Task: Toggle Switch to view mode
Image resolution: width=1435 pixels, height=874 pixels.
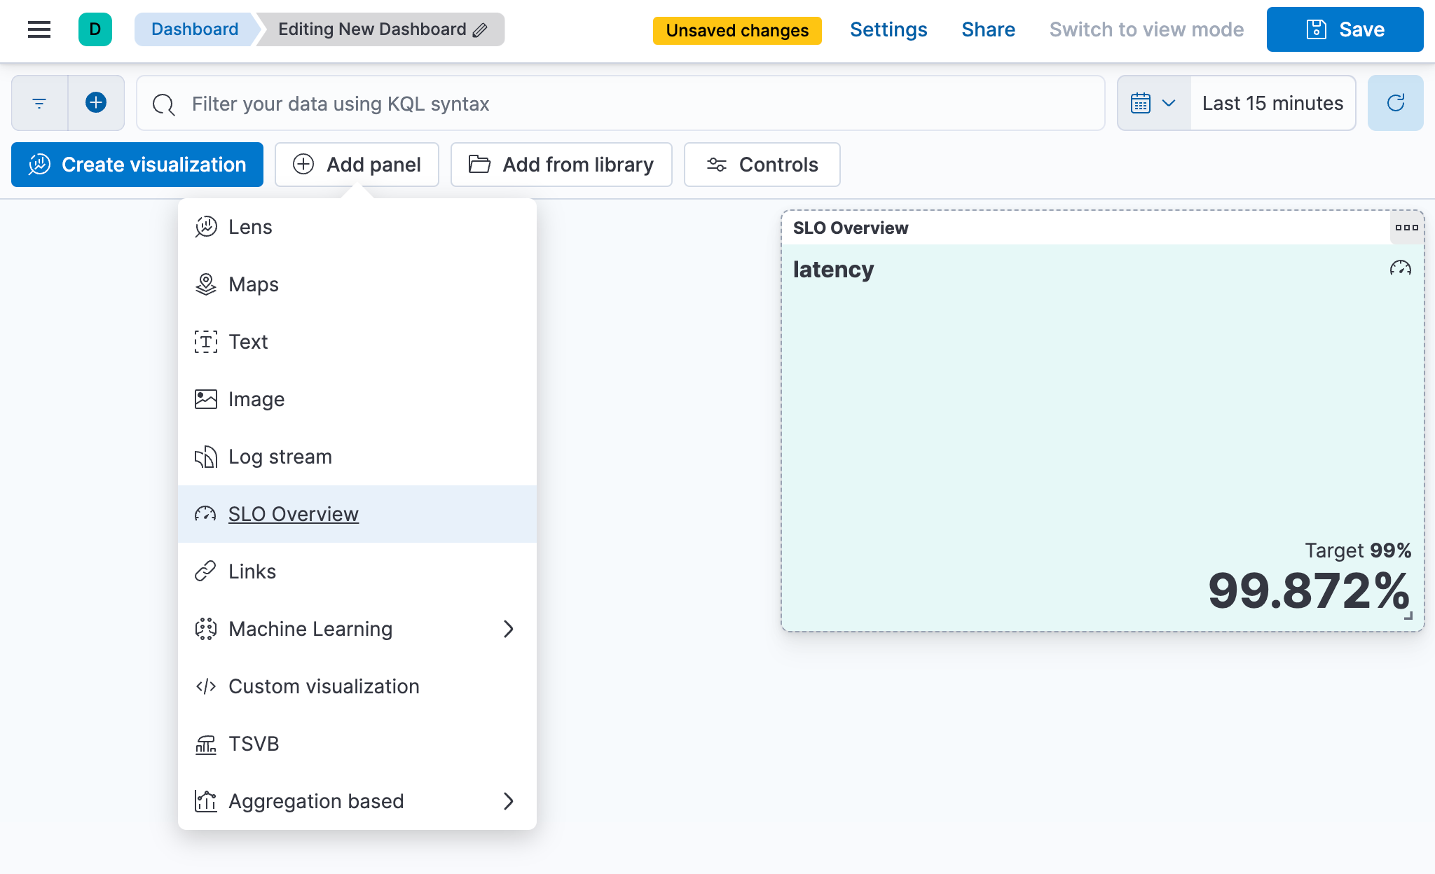Action: pos(1145,29)
